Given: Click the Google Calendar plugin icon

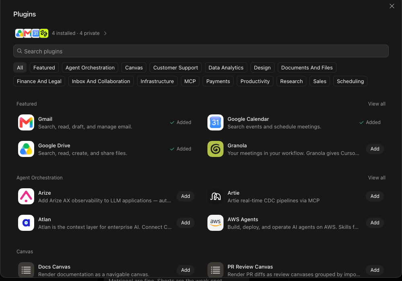Looking at the screenshot, I should coord(215,122).
